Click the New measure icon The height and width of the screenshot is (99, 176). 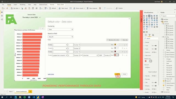click(88, 8)
